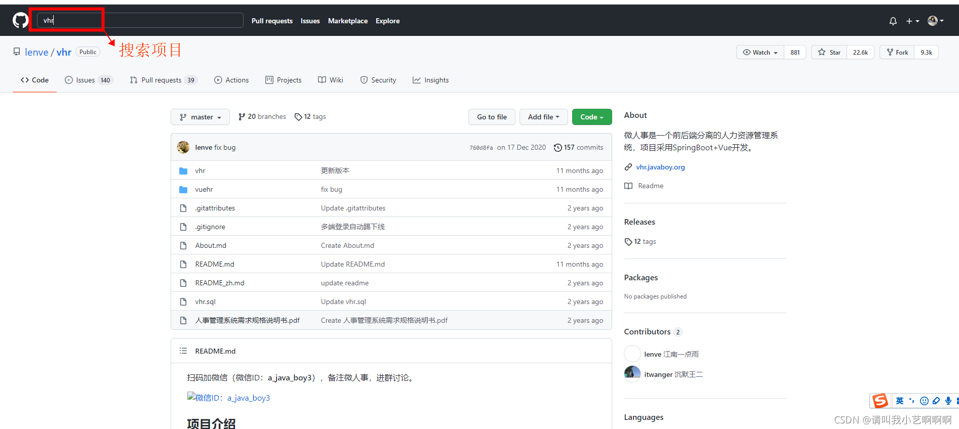View the 157 commits history

click(x=578, y=147)
